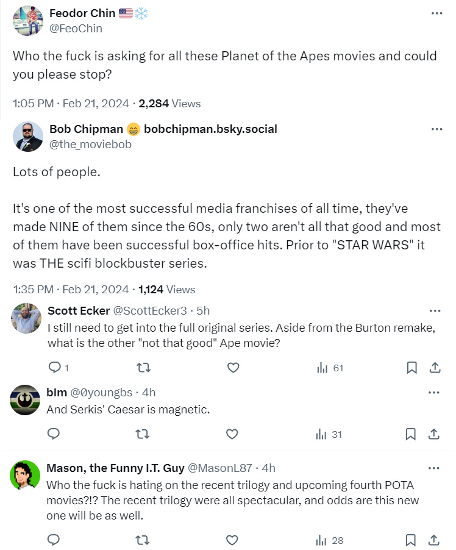The height and width of the screenshot is (550, 456).
Task: Bookmark Mason's reply about POTA trilogy
Action: (x=411, y=540)
